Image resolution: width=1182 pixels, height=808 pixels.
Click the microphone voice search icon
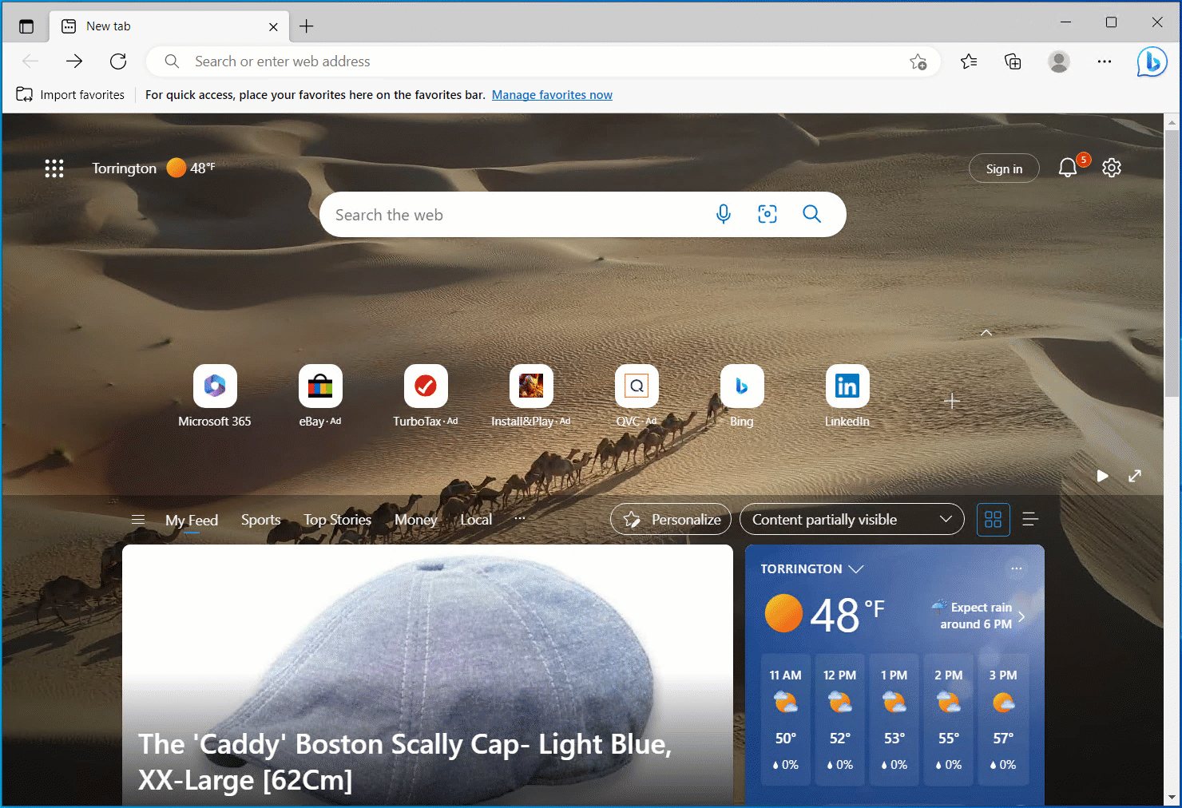click(724, 214)
